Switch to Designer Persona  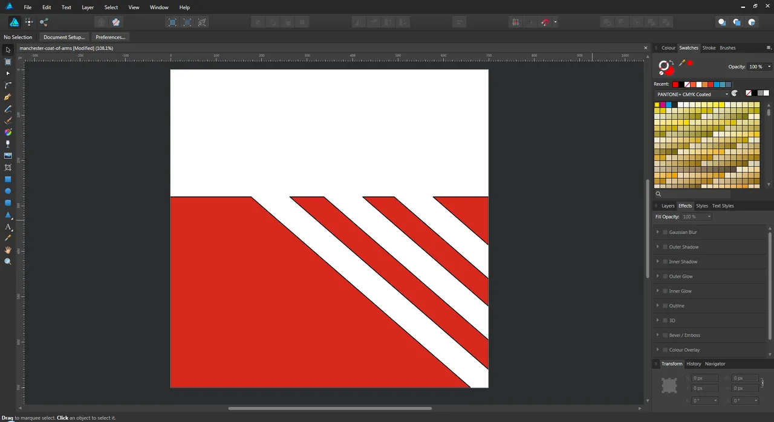point(15,22)
